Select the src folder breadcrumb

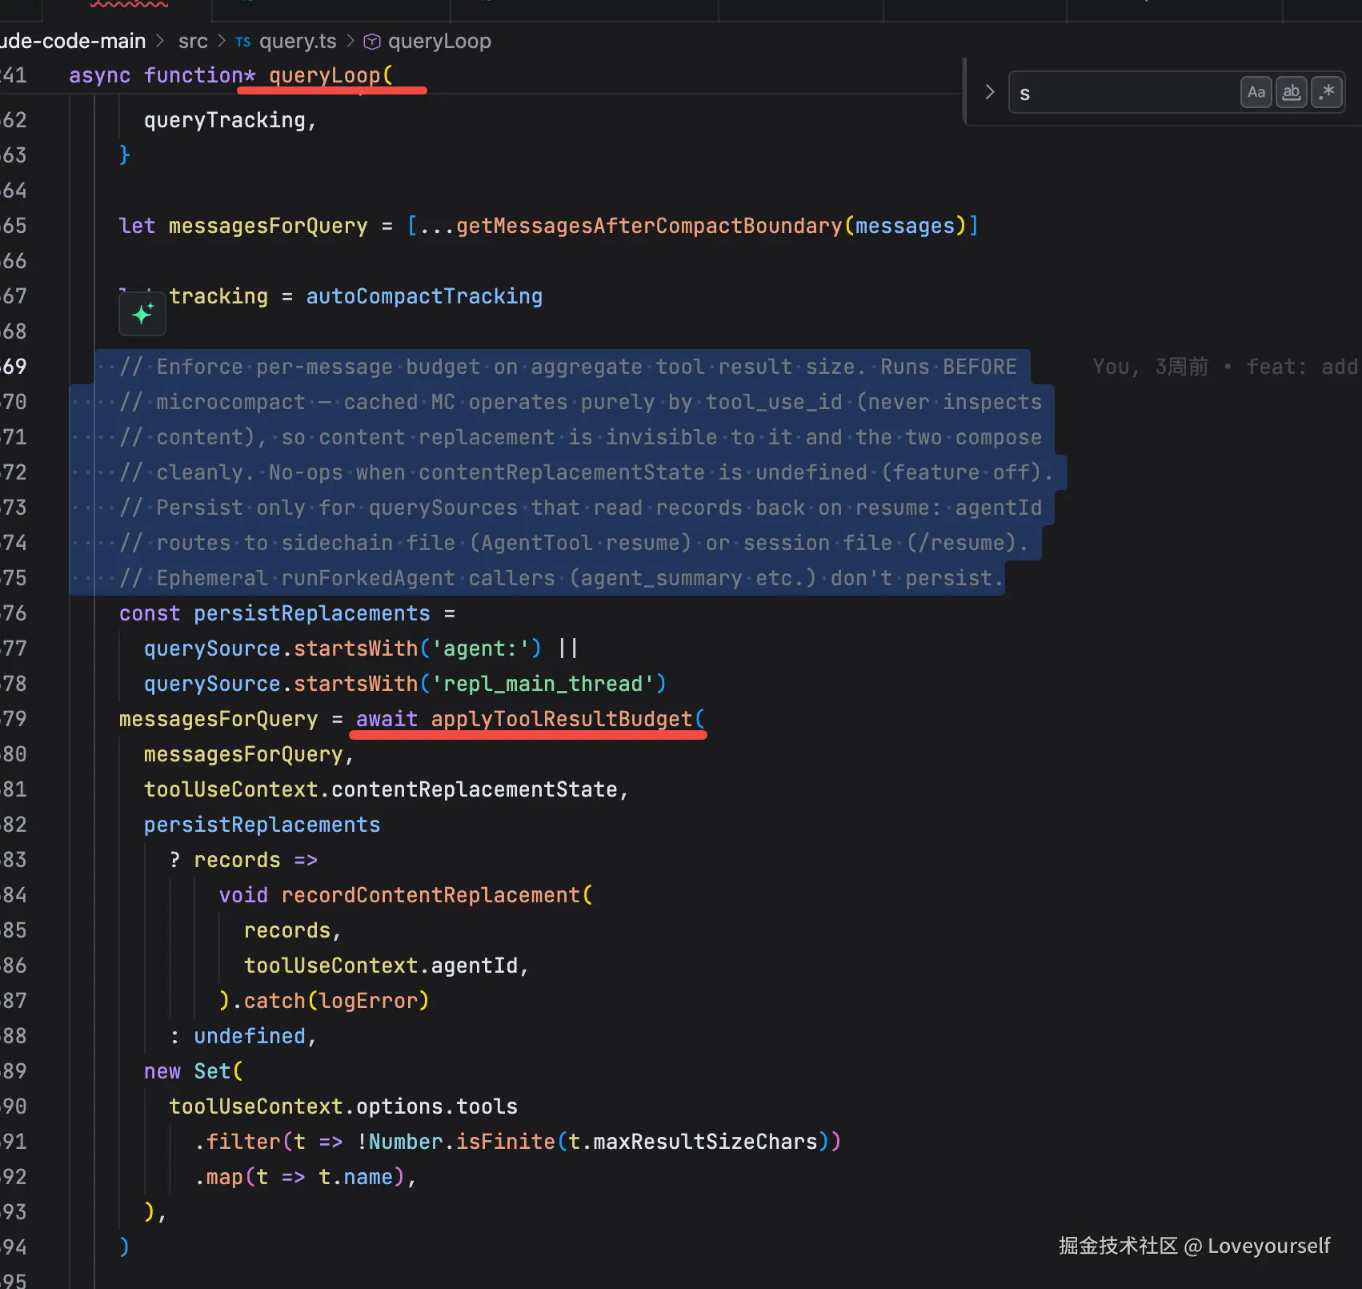[x=193, y=41]
